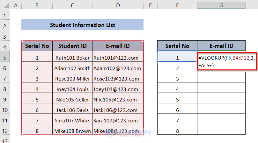Image resolution: width=258 pixels, height=143 pixels.
Task: Select column C header
Action: (72, 5)
